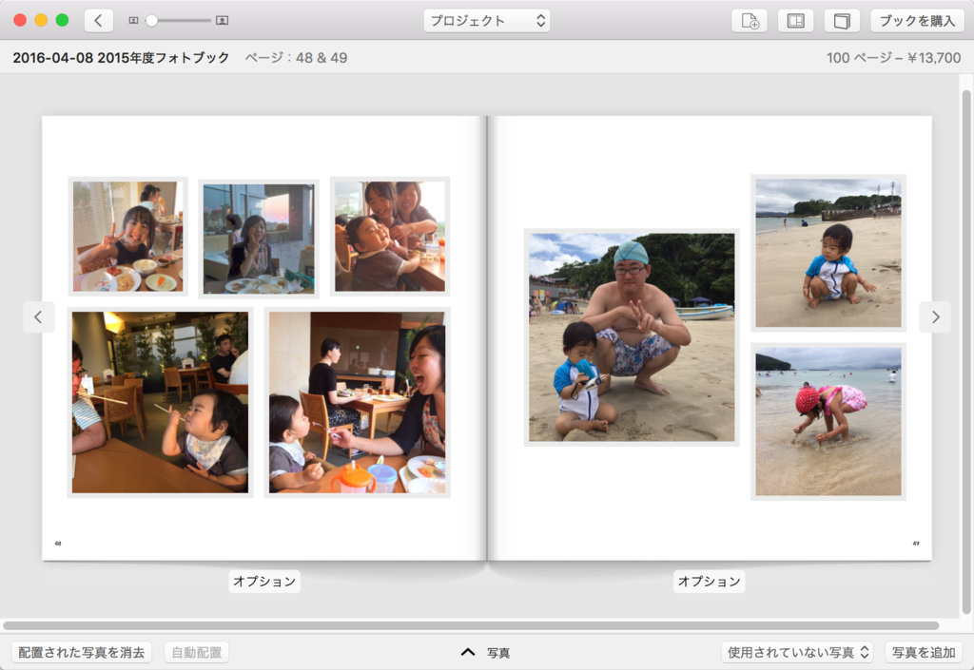Click the project title 2015年度フォトブック
The width and height of the screenshot is (974, 670).
tap(121, 58)
